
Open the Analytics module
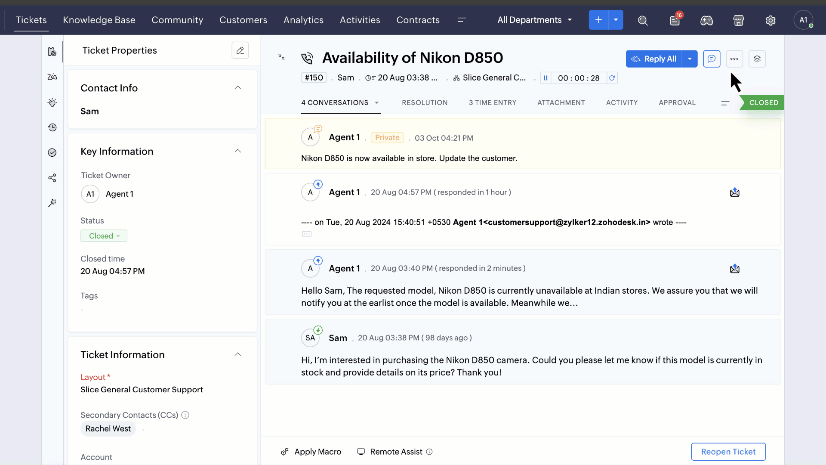(x=303, y=20)
